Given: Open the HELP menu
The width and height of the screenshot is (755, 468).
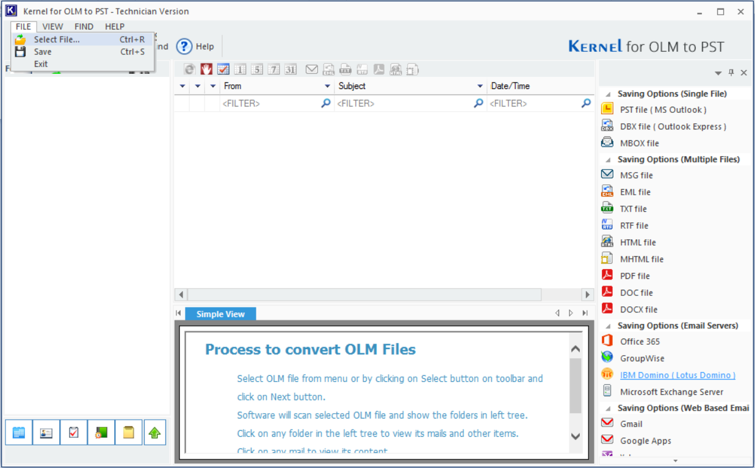Looking at the screenshot, I should click(114, 26).
